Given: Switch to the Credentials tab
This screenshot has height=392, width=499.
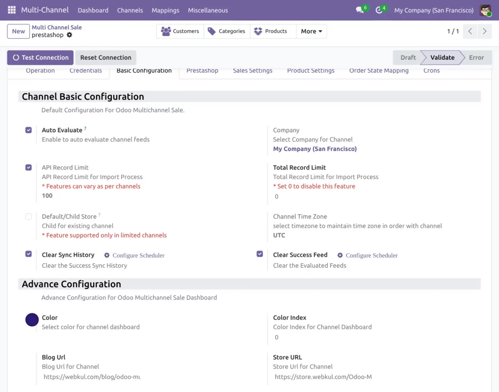Looking at the screenshot, I should coord(86,71).
